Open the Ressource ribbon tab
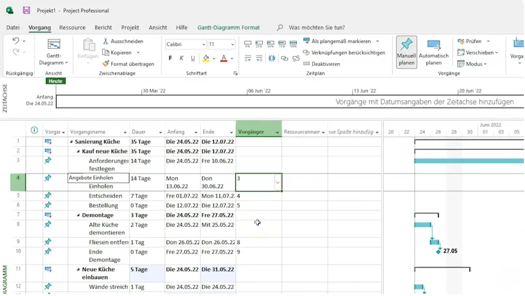525x296 pixels. 72,28
